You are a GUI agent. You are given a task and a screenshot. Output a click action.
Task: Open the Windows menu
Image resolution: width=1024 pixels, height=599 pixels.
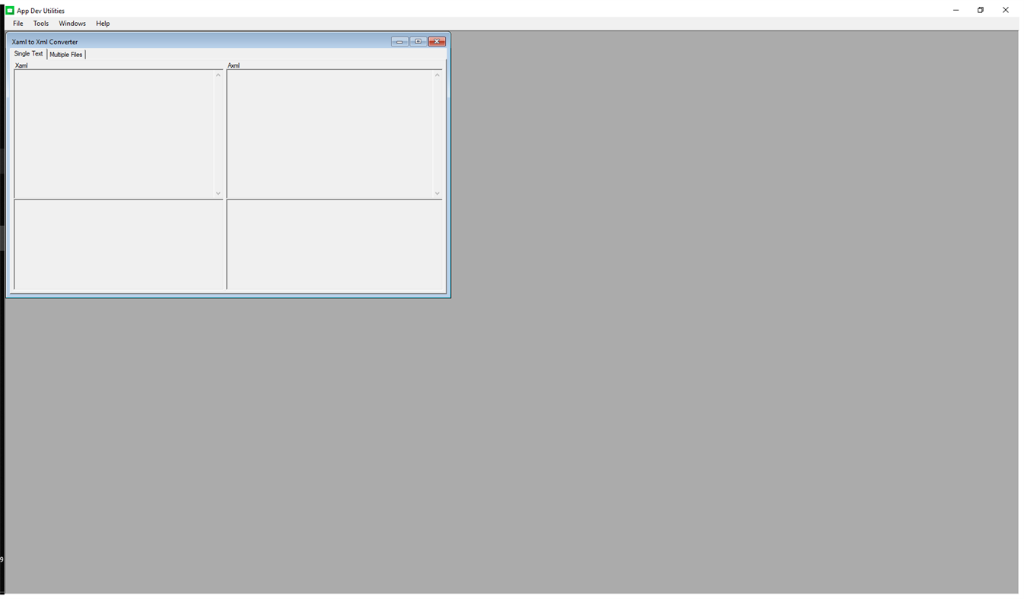pyautogui.click(x=72, y=23)
